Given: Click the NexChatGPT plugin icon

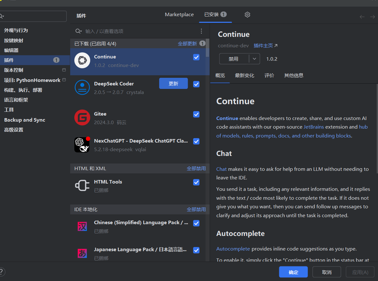Looking at the screenshot, I should click(x=82, y=144).
